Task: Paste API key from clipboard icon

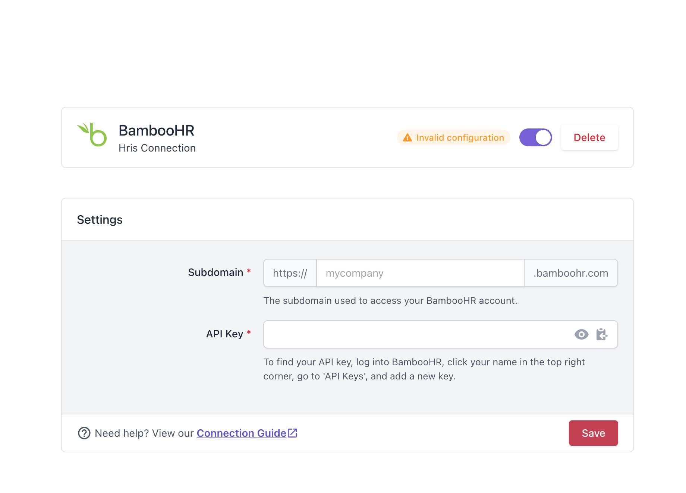Action: [x=602, y=334]
